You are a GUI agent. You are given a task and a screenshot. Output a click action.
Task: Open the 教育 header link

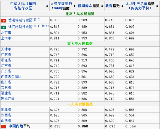109,6
